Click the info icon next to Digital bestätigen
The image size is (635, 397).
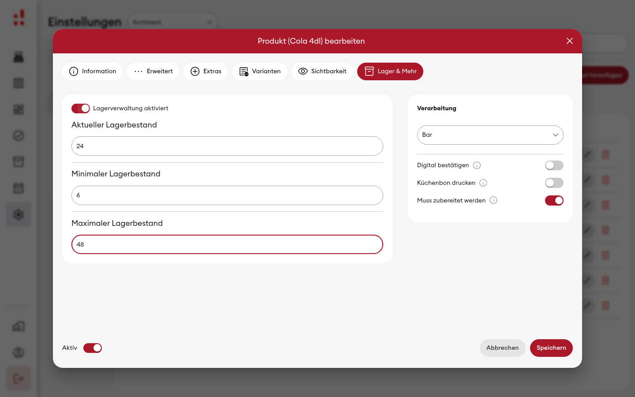click(477, 165)
